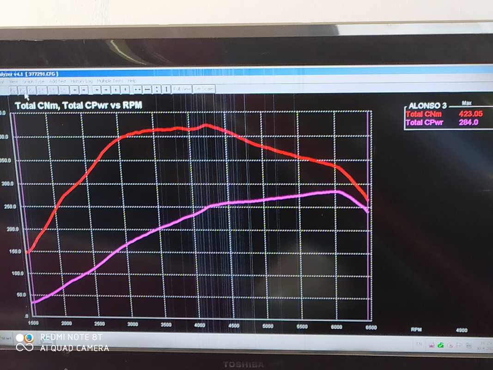The height and width of the screenshot is (370, 493).
Task: Click the flag action center tray icon
Action: [x=459, y=345]
